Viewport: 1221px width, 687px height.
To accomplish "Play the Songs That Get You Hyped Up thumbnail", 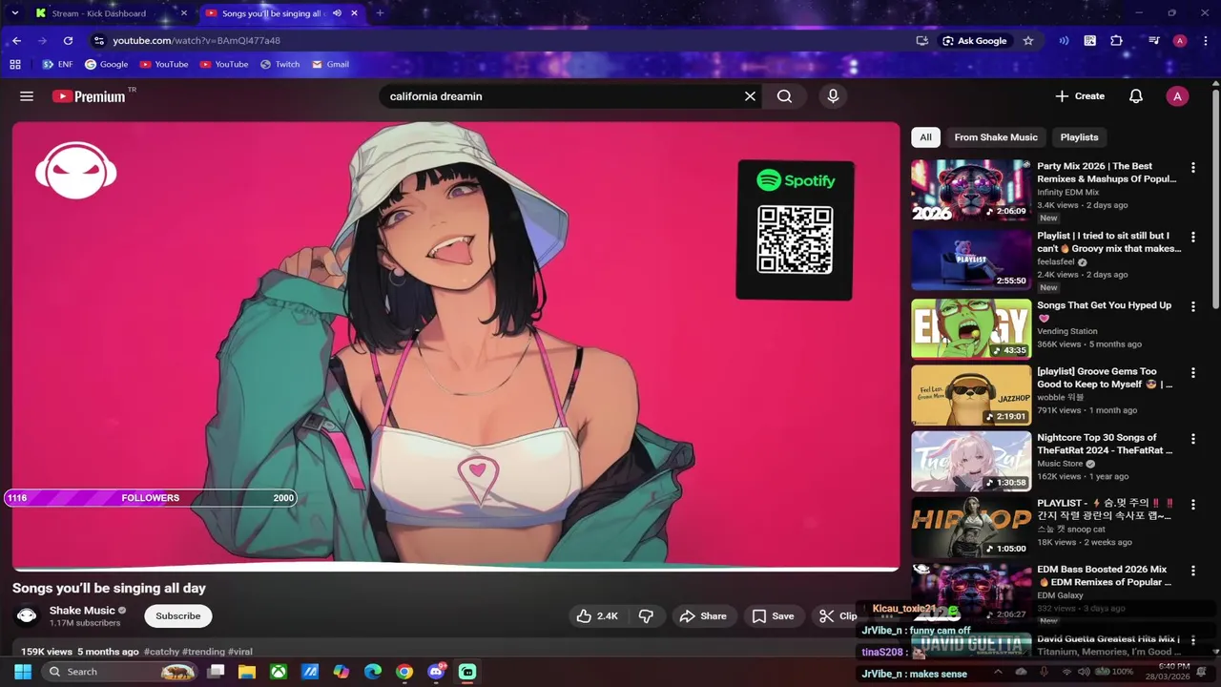I will [x=971, y=329].
